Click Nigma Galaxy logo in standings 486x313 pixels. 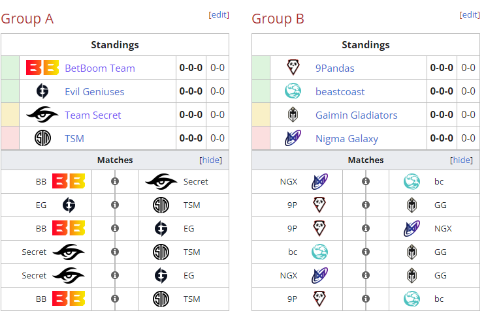pos(293,138)
